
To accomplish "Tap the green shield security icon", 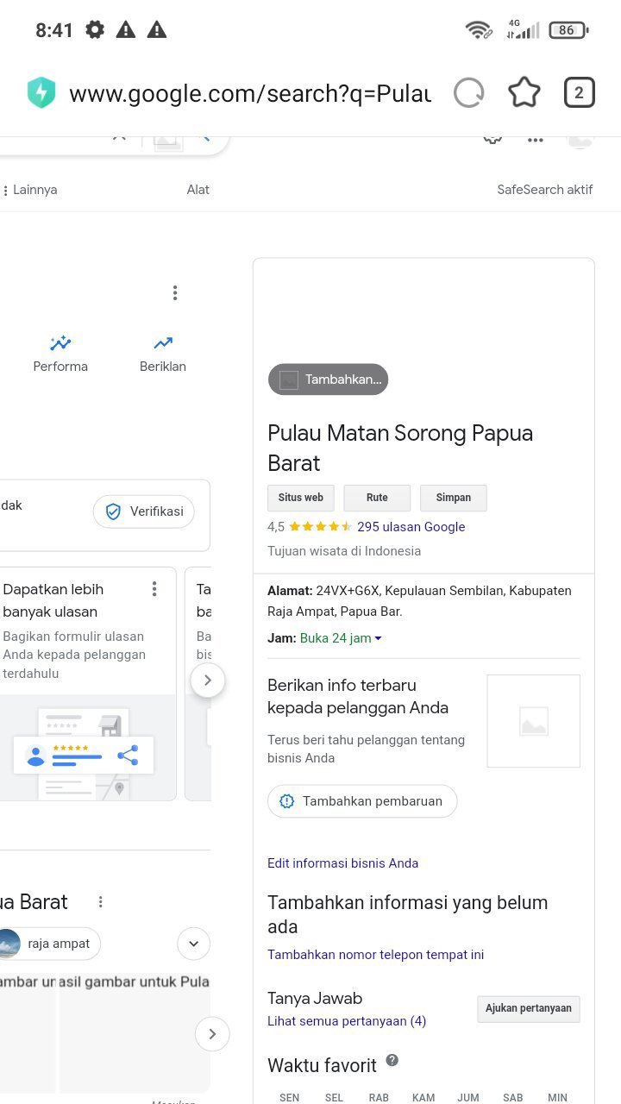I will [41, 92].
